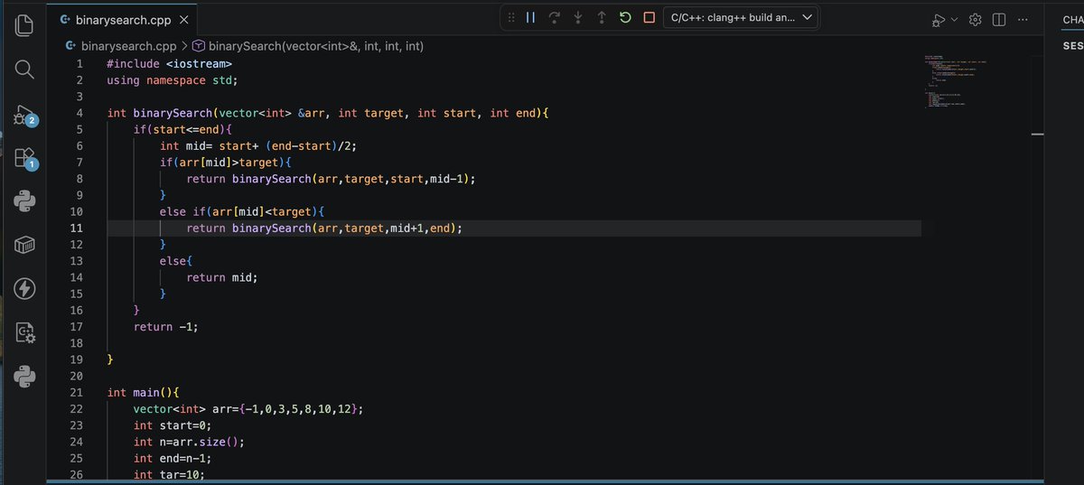
Task: Stop debugging with the red square
Action: 649,18
